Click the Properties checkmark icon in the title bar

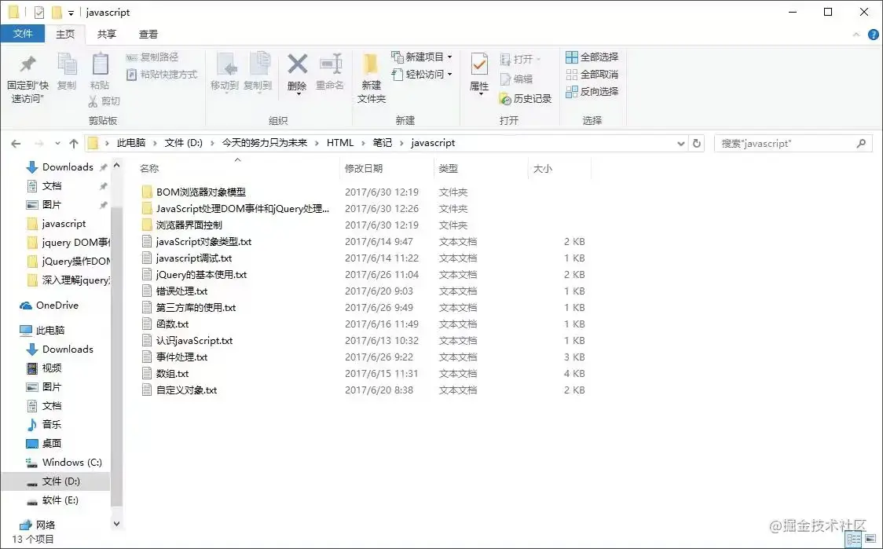pyautogui.click(x=38, y=12)
